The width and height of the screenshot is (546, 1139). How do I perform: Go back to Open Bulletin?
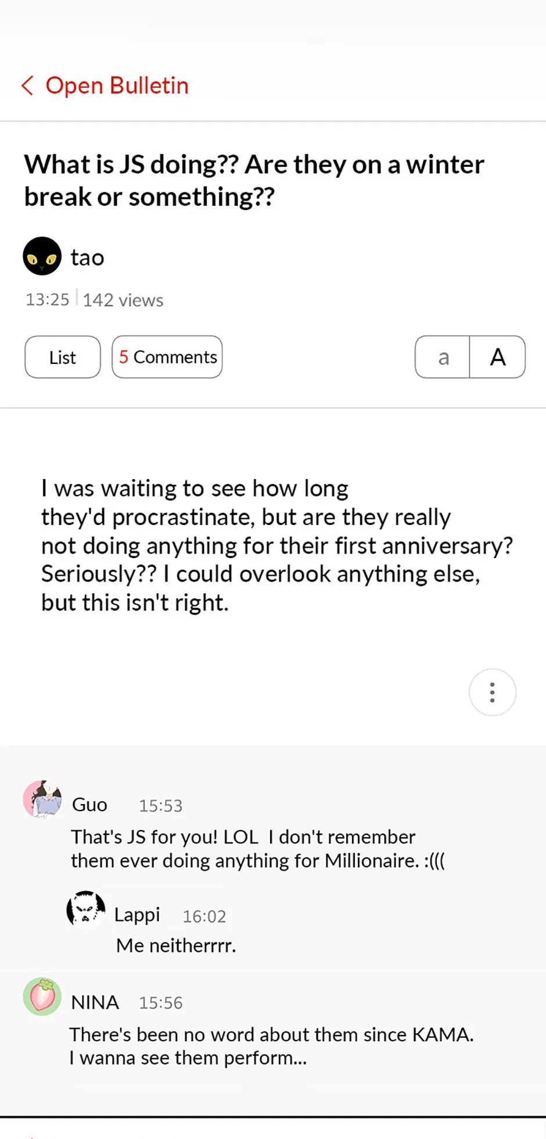pyautogui.click(x=117, y=85)
